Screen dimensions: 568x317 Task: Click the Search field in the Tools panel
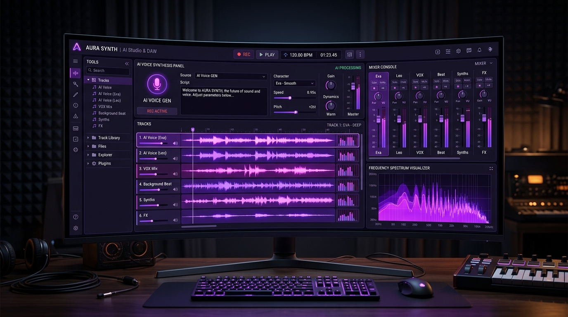coord(108,71)
